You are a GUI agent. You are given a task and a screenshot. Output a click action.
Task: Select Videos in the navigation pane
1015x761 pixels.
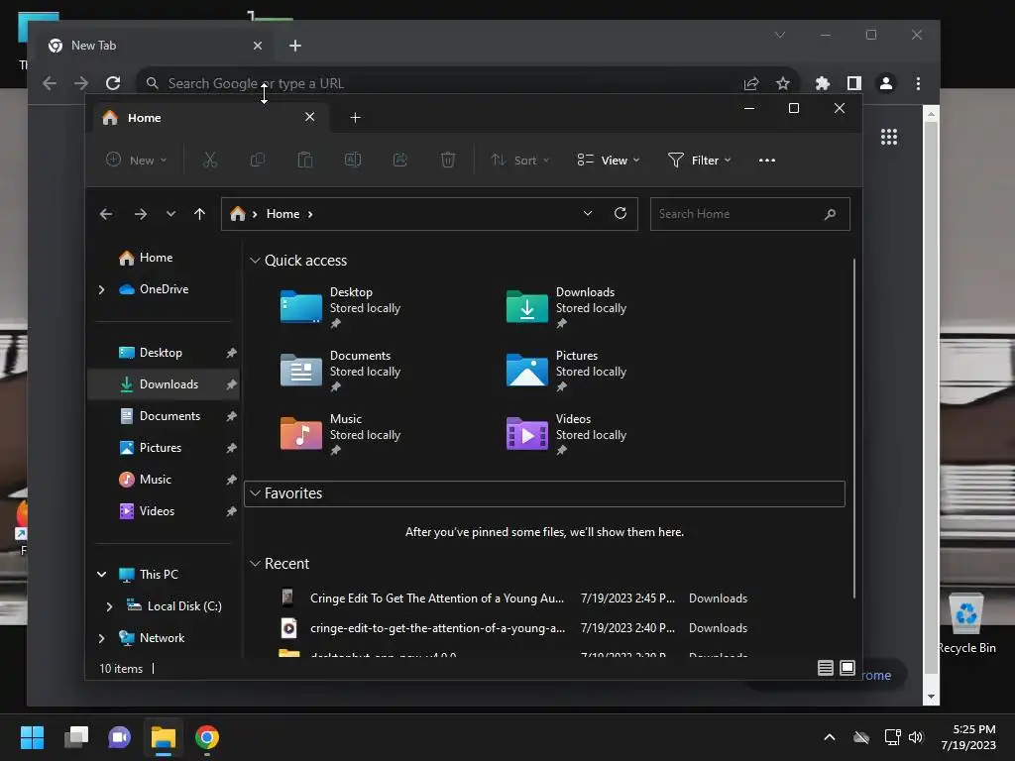pyautogui.click(x=164, y=511)
